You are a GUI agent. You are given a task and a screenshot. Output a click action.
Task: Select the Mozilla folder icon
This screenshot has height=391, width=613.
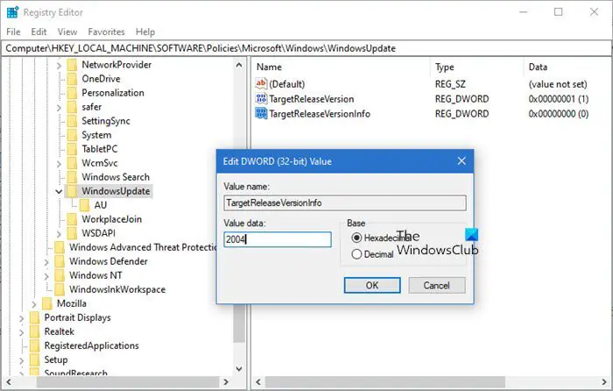[x=47, y=304]
